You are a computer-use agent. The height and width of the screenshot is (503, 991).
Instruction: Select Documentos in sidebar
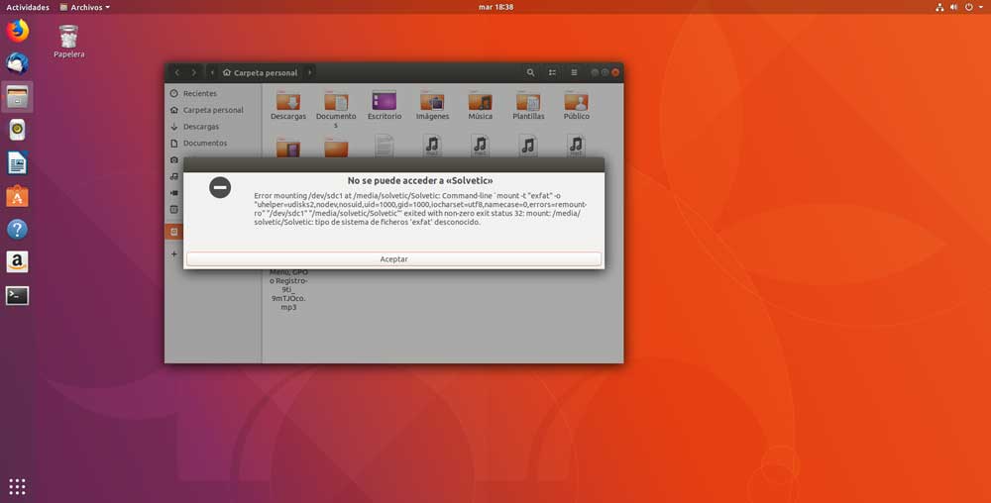214,144
